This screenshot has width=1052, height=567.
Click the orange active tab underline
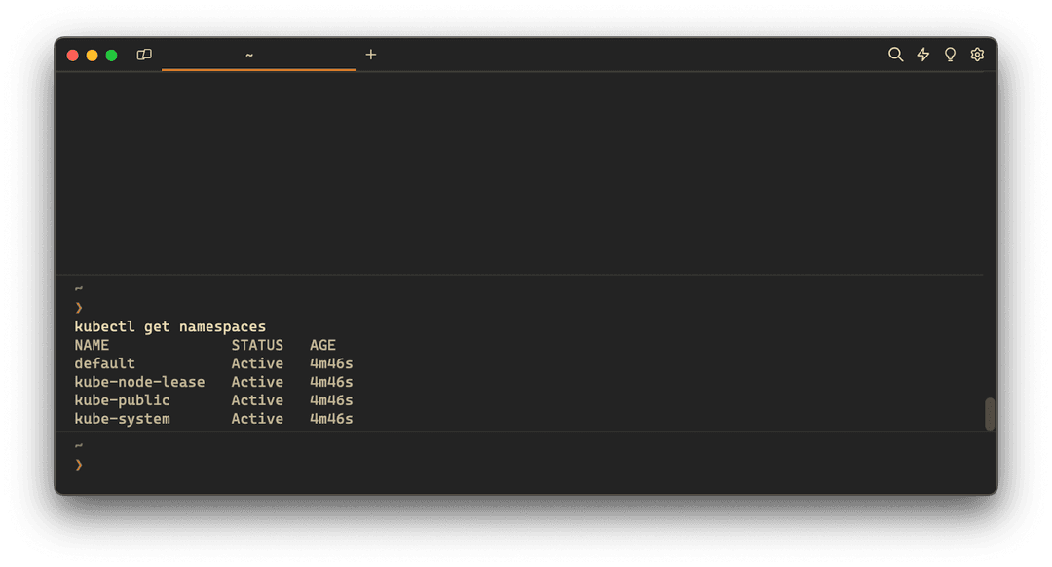tap(258, 70)
